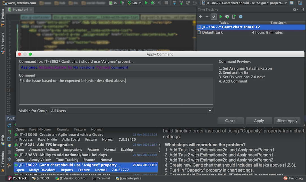Select the JT-38627 row in Time Tracking table
Screen dimensions: 306x182
click(x=251, y=27)
